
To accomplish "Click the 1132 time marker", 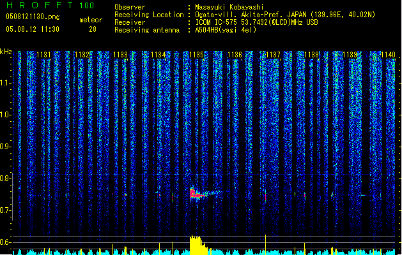I will (82, 55).
